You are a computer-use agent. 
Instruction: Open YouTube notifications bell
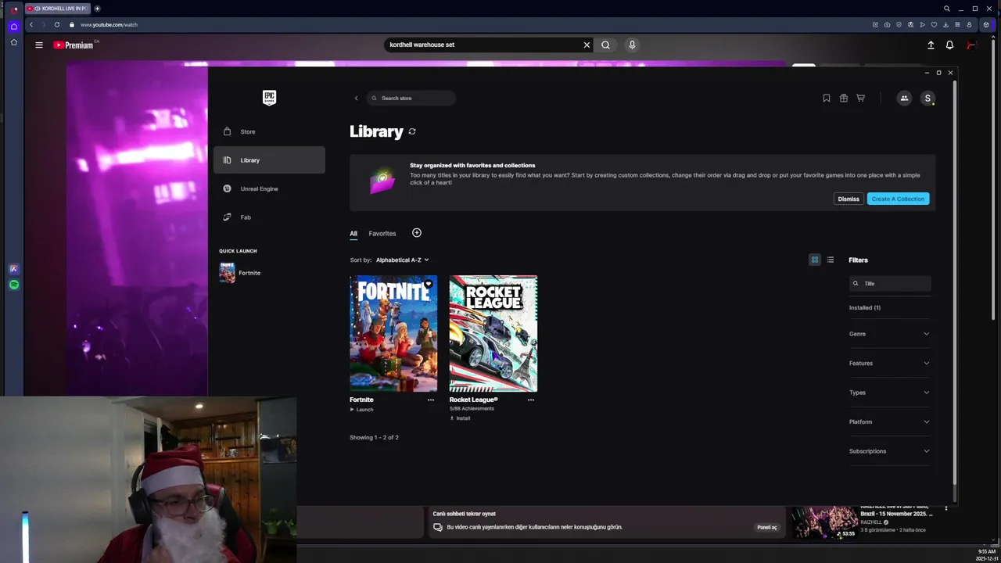[x=949, y=45]
